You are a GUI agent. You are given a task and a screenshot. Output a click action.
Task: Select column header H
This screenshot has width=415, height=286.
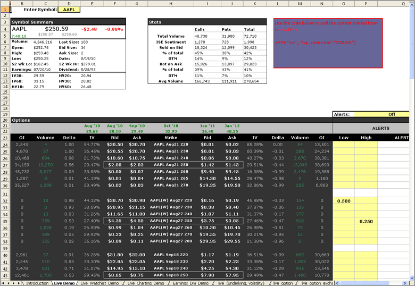click(171, 4)
